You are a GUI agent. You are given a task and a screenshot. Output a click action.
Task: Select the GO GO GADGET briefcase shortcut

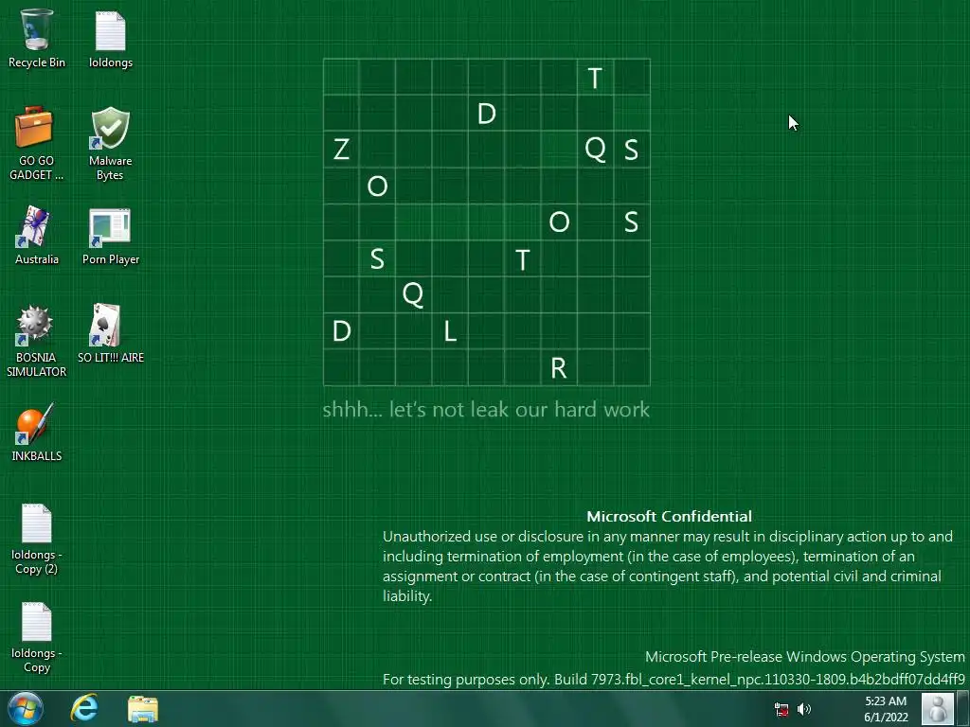click(x=36, y=143)
